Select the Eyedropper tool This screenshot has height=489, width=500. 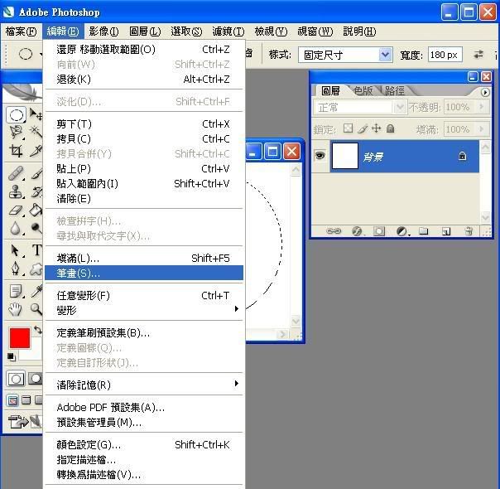(36, 291)
